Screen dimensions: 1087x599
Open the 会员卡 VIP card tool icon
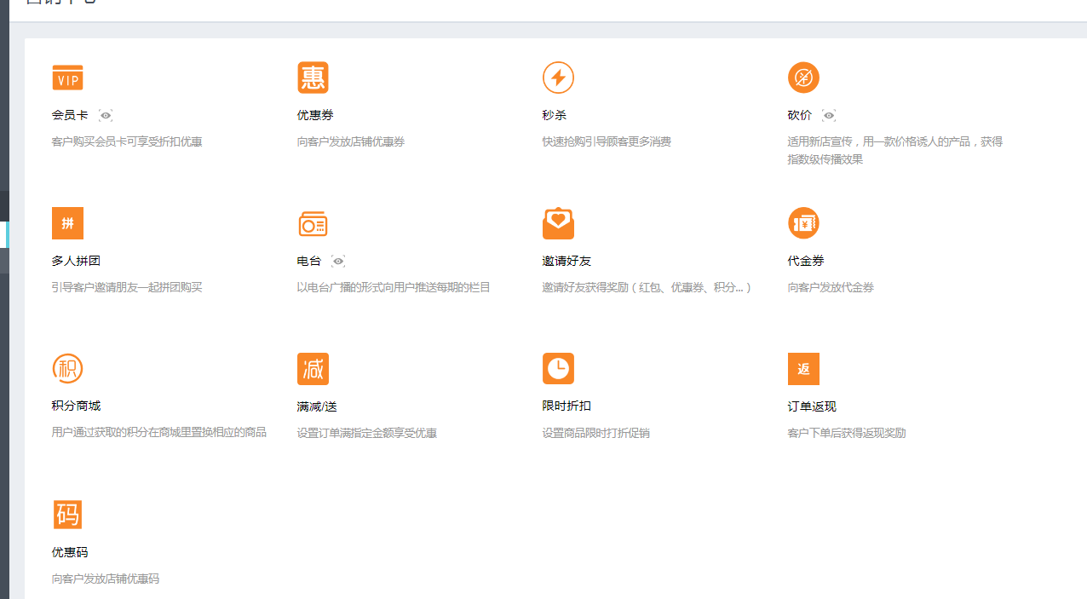(x=67, y=77)
